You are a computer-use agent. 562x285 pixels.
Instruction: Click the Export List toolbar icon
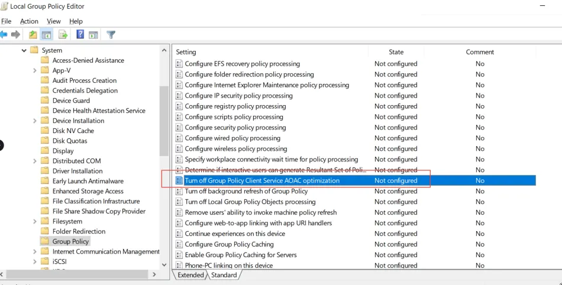point(63,35)
